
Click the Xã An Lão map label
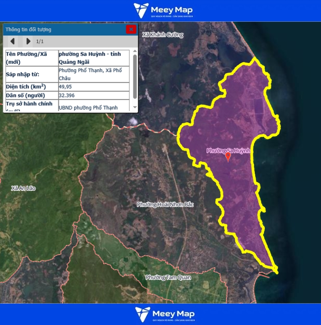pos(24,188)
